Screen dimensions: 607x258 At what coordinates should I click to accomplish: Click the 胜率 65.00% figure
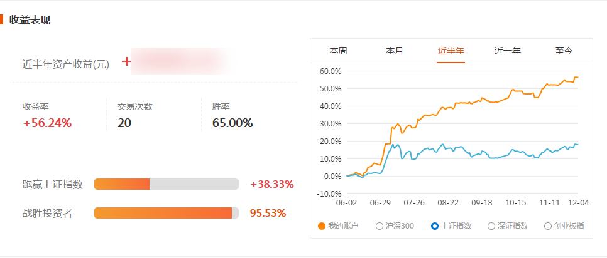point(232,123)
